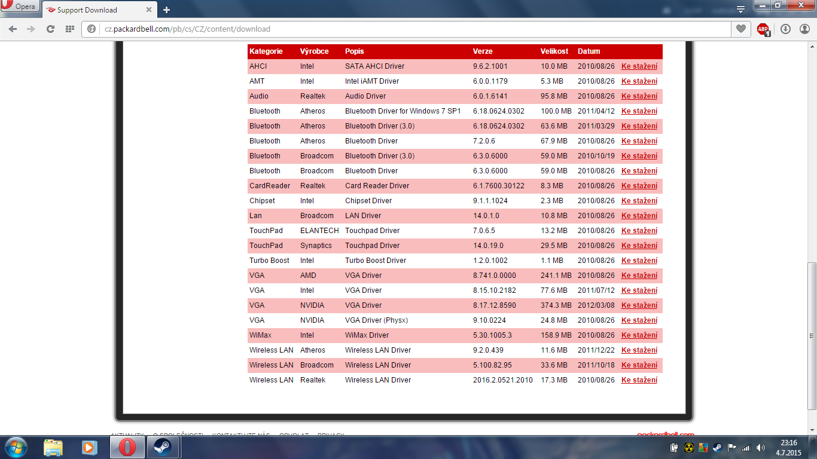The height and width of the screenshot is (459, 817).
Task: Open Steam from the taskbar
Action: coord(163,447)
